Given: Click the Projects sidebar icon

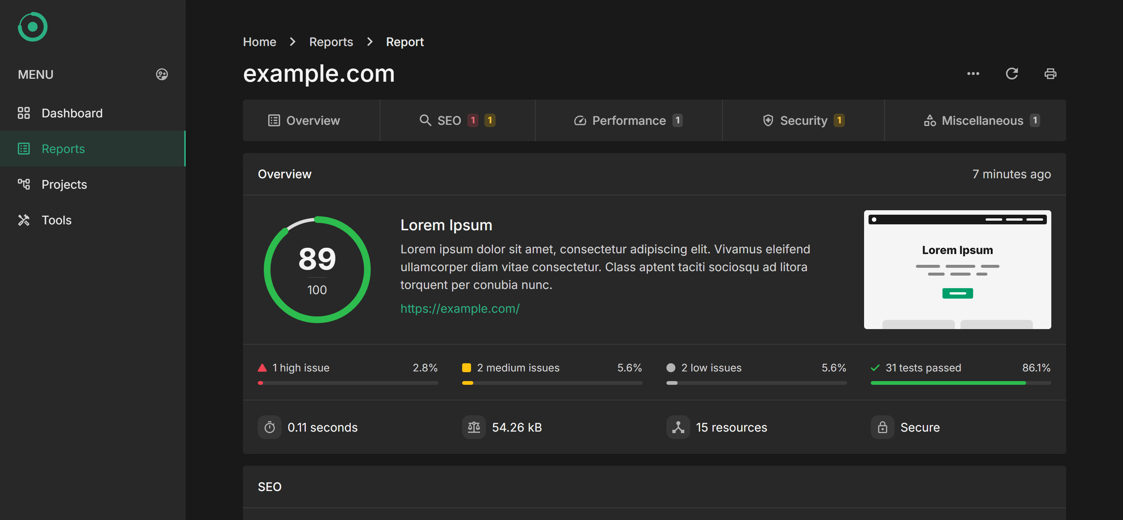Looking at the screenshot, I should pos(24,184).
